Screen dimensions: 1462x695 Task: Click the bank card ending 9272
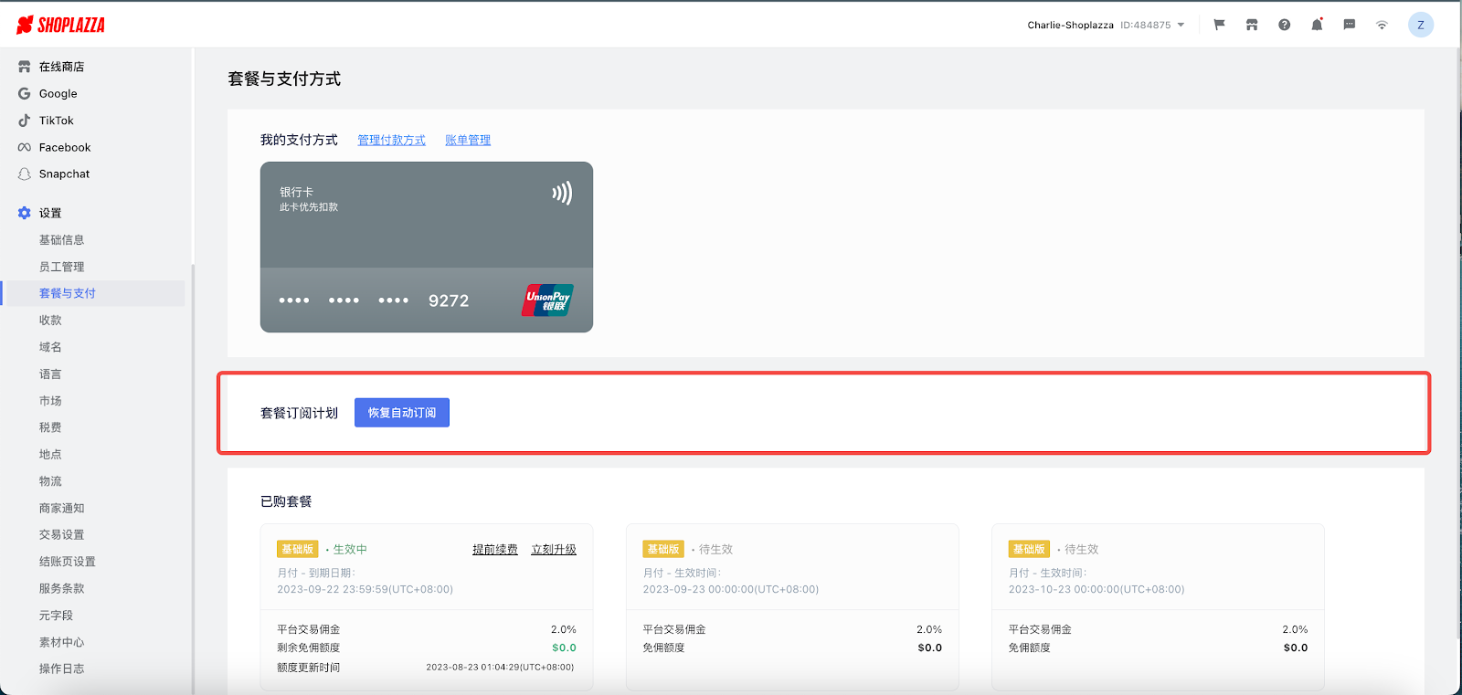point(427,247)
